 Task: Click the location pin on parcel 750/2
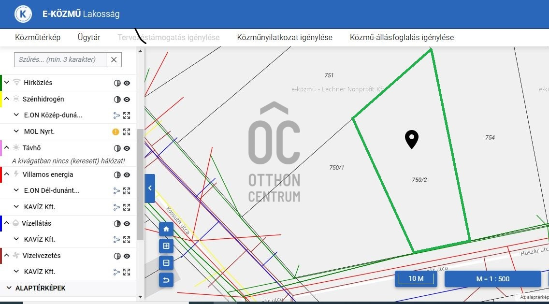(411, 139)
